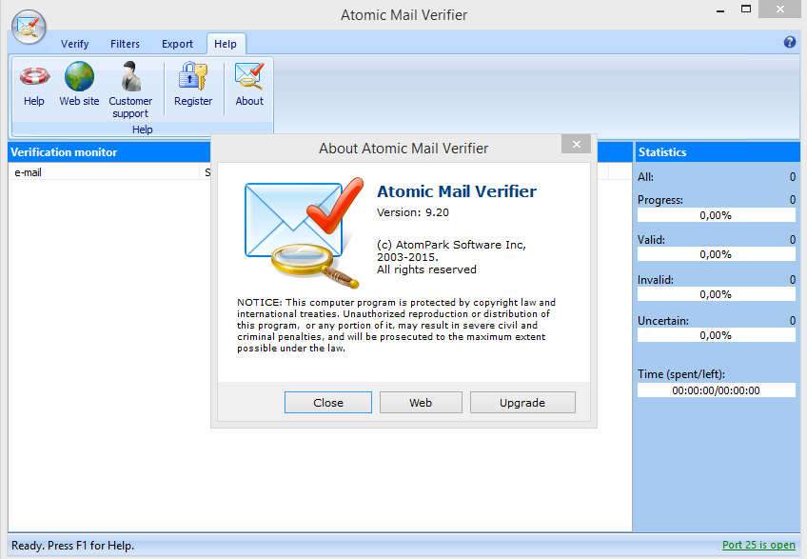Click the e-mail column header
The image size is (807, 559).
click(104, 172)
